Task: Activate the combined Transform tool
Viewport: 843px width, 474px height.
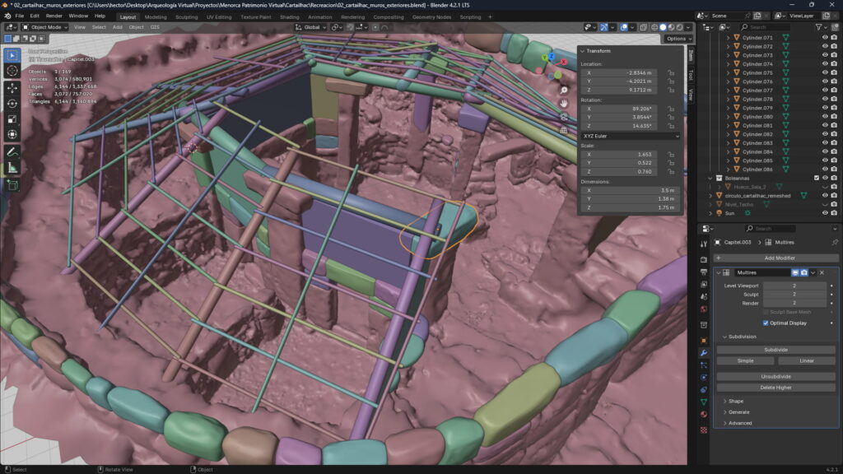Action: coord(12,134)
